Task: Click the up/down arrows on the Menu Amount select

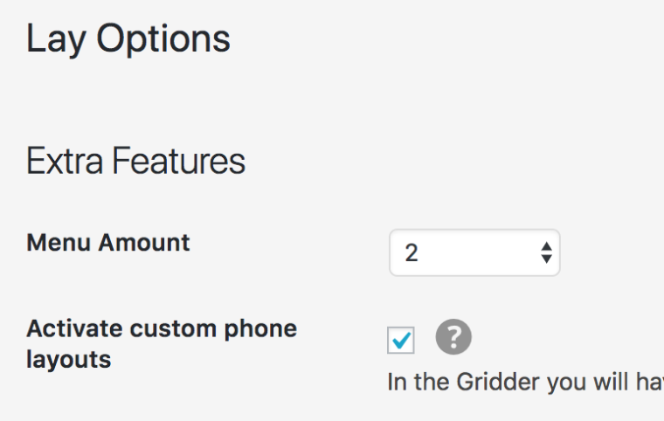Action: coord(546,252)
